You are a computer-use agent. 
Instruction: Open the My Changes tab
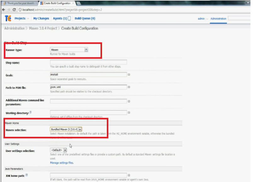point(41,18)
